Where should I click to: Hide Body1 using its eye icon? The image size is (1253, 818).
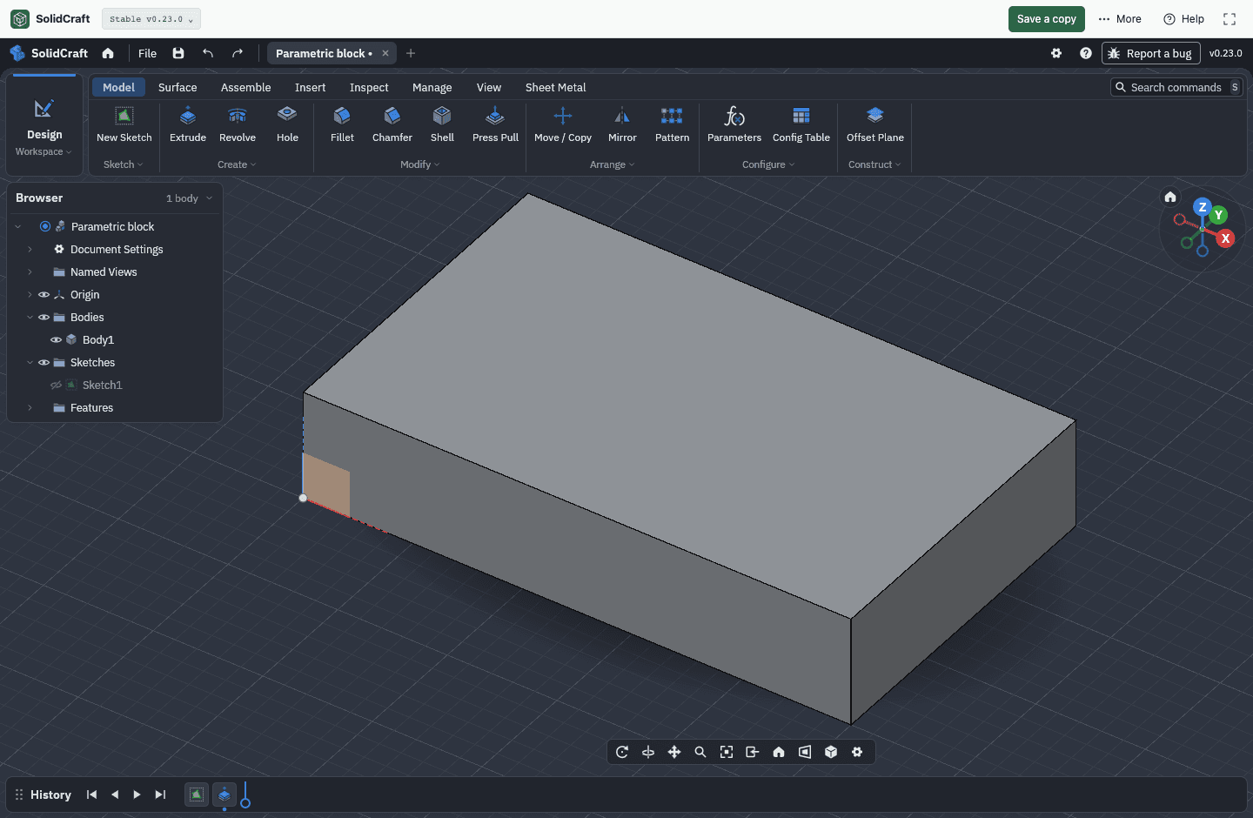(x=56, y=340)
